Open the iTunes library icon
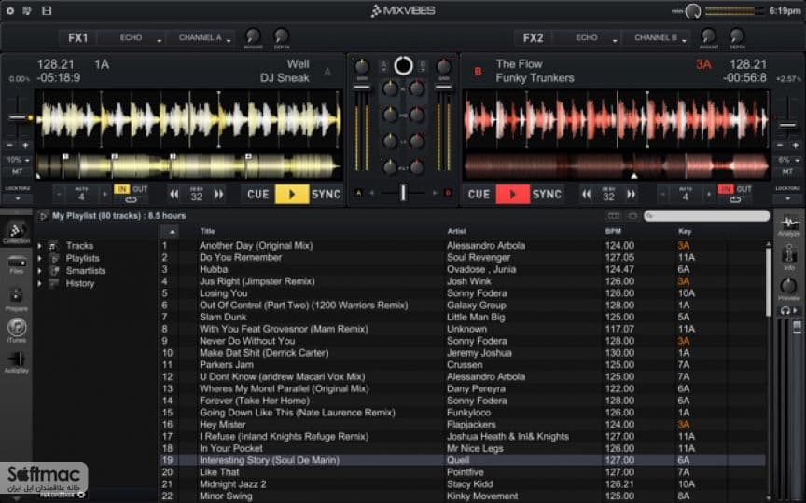The height and width of the screenshot is (503, 806). 17,330
